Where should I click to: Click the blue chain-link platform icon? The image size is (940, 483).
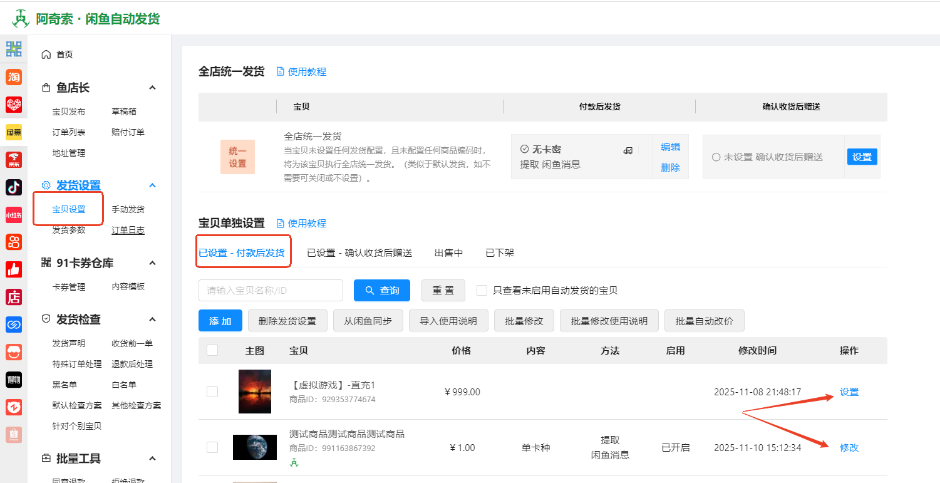coord(14,325)
